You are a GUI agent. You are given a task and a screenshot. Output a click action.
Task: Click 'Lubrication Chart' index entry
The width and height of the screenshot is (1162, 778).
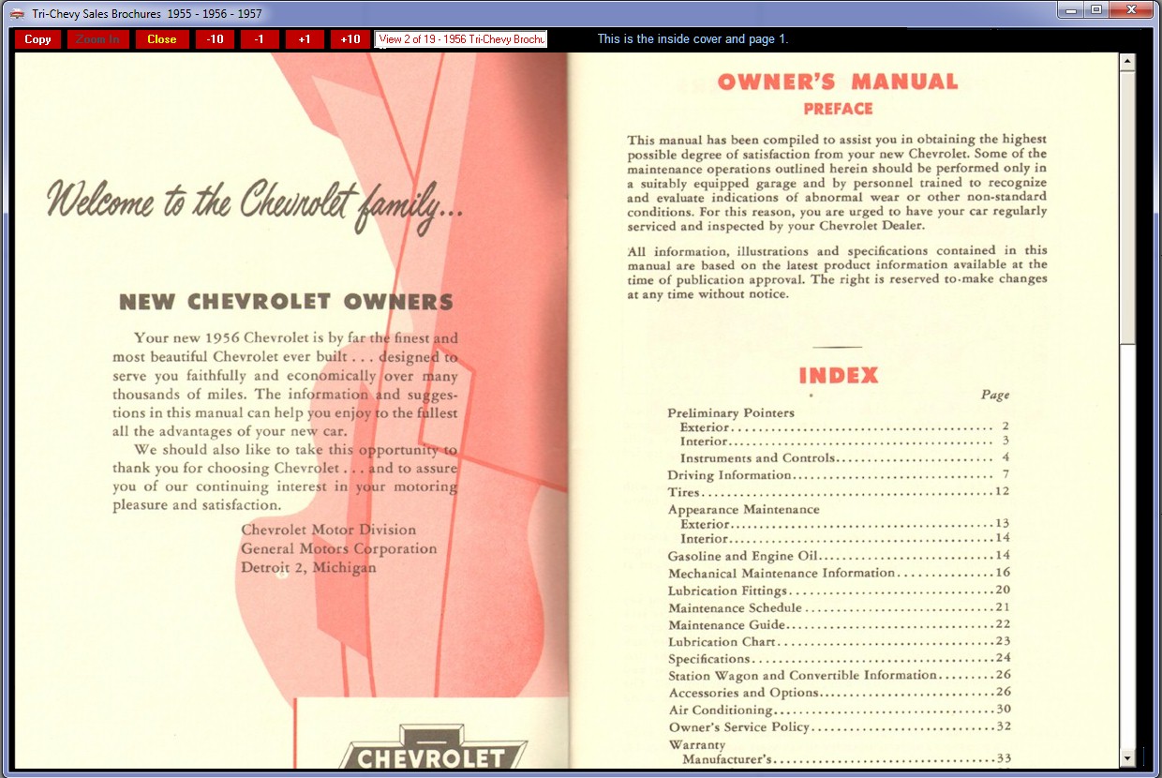point(839,642)
